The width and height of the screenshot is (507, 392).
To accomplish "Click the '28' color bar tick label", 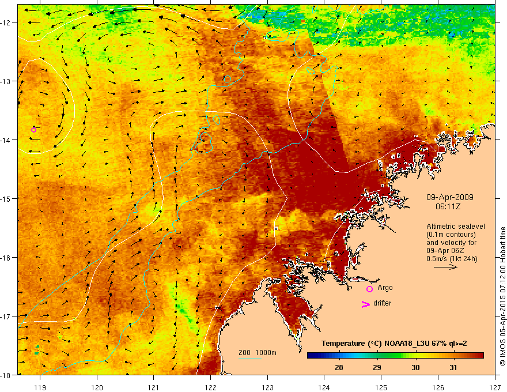I will pos(339,367).
